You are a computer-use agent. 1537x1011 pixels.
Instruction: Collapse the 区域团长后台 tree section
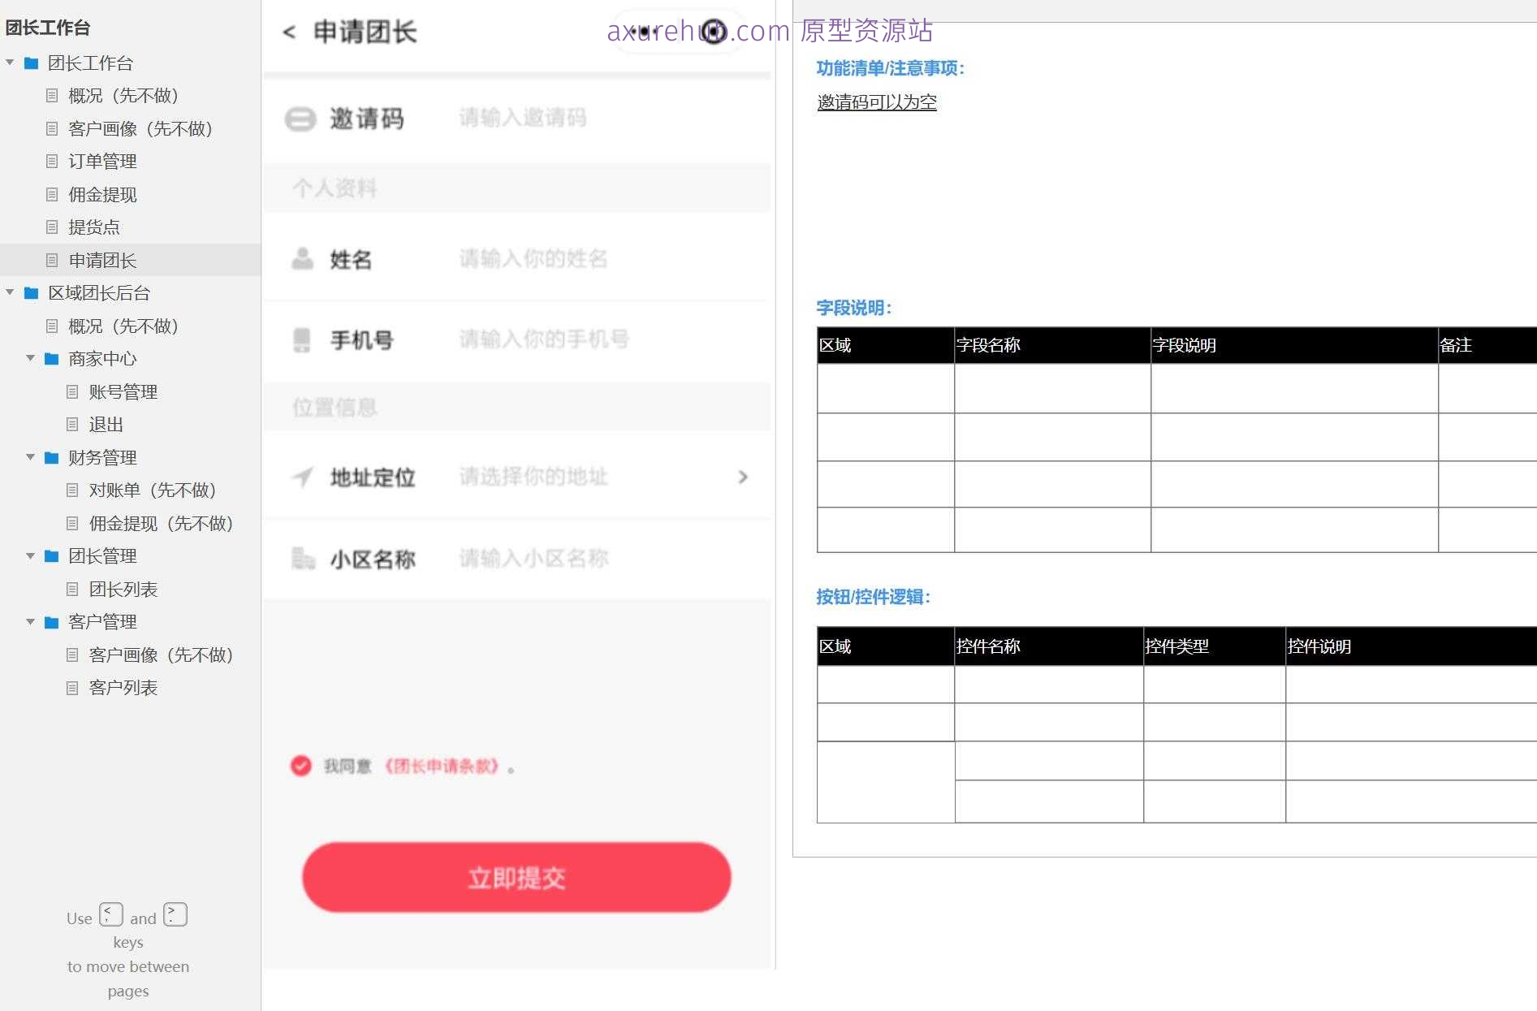[8, 292]
